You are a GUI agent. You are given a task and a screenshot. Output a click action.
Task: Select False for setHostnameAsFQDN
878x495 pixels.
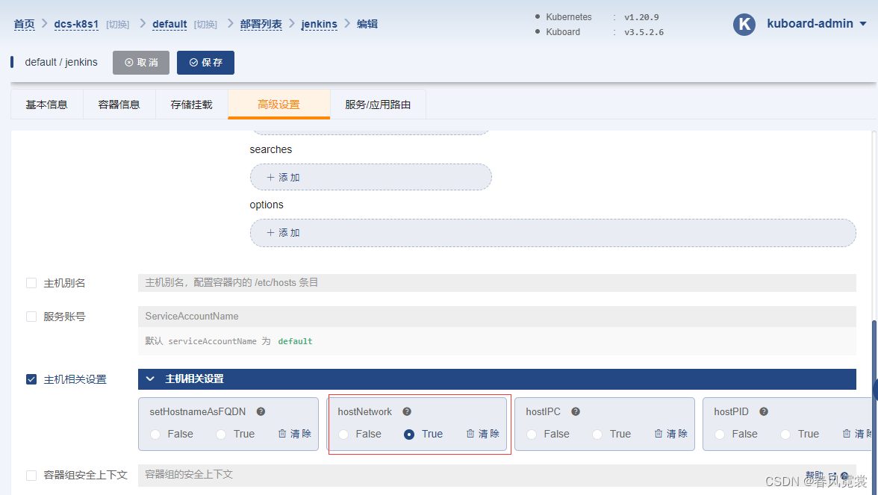[155, 435]
